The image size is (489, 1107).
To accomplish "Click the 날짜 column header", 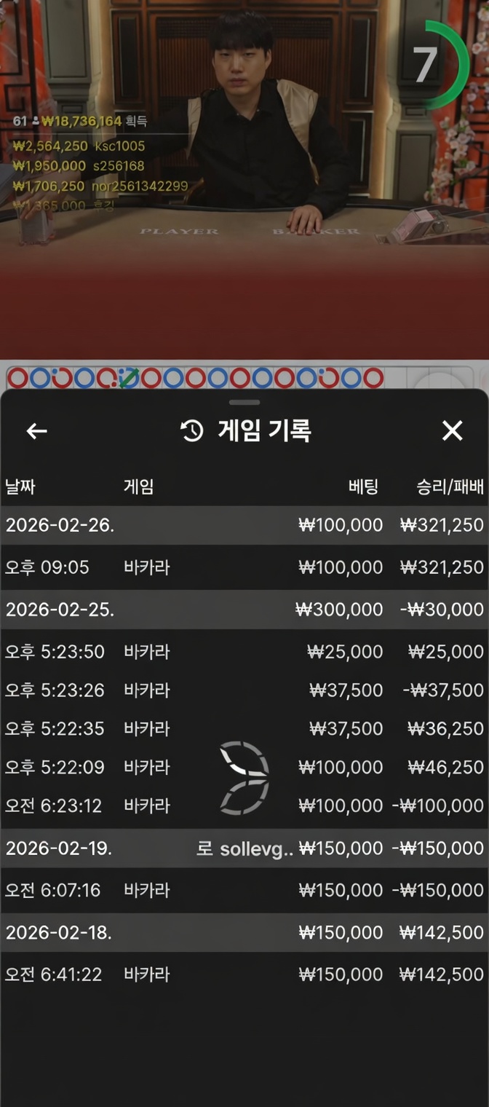I will pyautogui.click(x=21, y=487).
